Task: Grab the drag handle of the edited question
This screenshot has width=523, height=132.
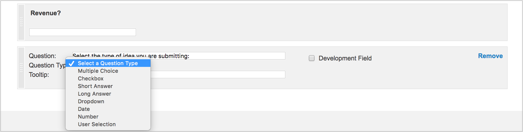Action: 21,68
